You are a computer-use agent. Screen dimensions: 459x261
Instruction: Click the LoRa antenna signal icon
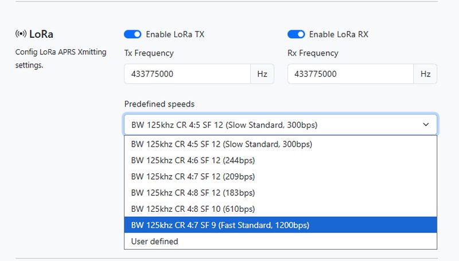21,34
